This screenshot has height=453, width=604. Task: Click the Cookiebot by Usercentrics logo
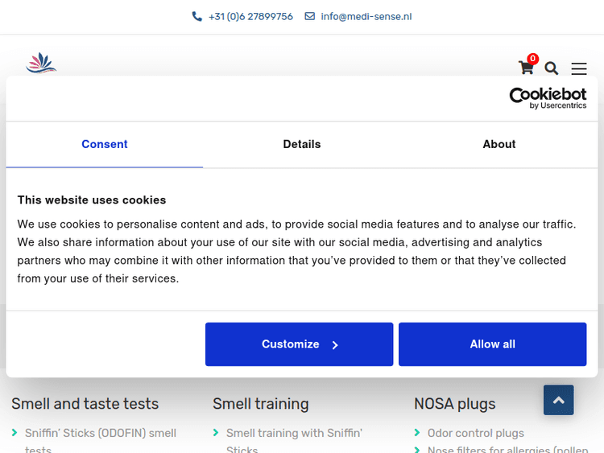(548, 98)
